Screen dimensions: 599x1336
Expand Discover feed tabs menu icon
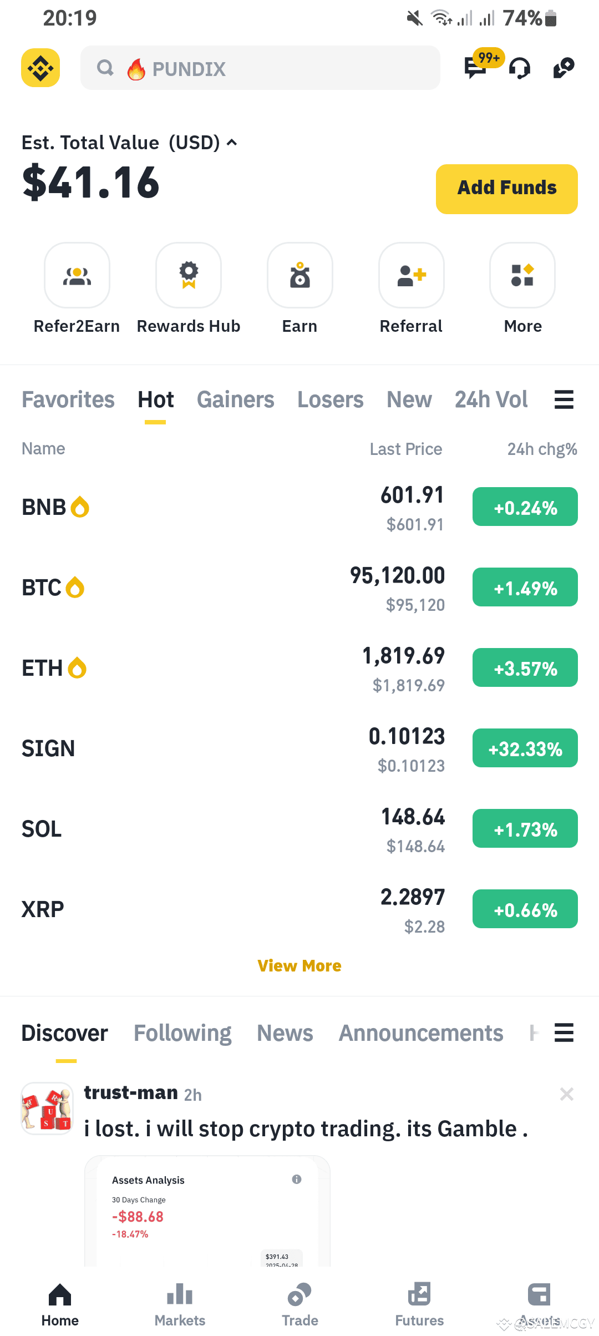(564, 1033)
